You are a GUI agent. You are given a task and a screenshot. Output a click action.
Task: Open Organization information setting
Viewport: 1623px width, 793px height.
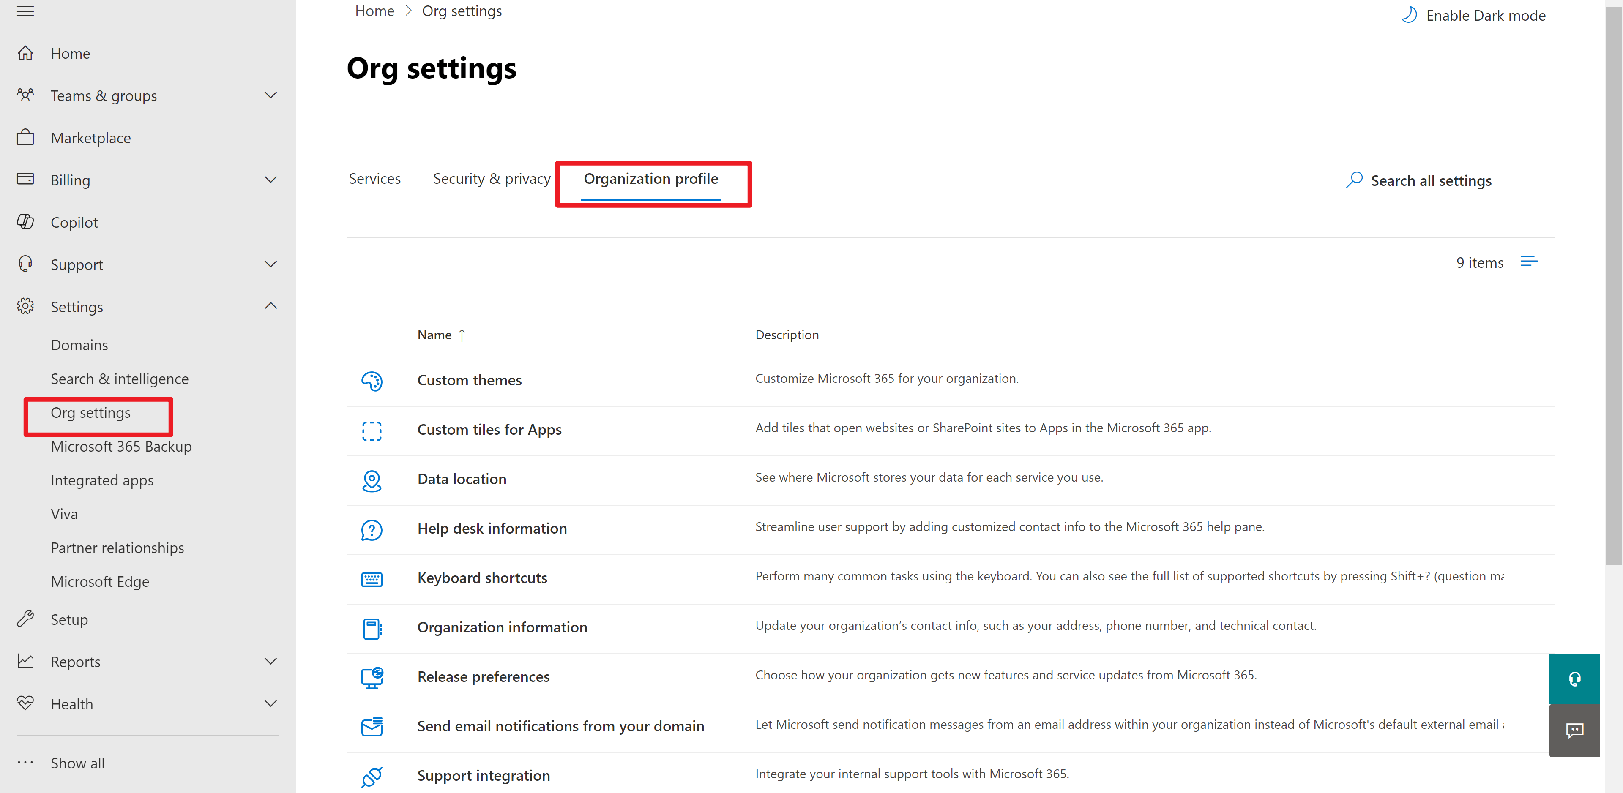point(502,627)
